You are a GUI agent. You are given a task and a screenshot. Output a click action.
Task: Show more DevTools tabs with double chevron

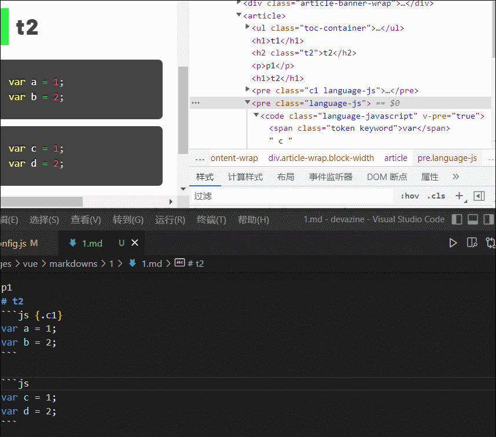point(455,177)
